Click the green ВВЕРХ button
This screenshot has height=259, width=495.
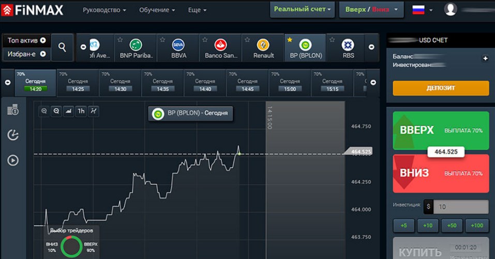[440, 130]
